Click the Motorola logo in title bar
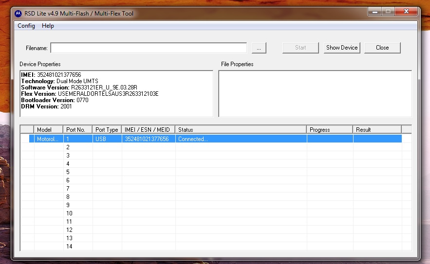Screen dimensions: 430x264 point(18,14)
